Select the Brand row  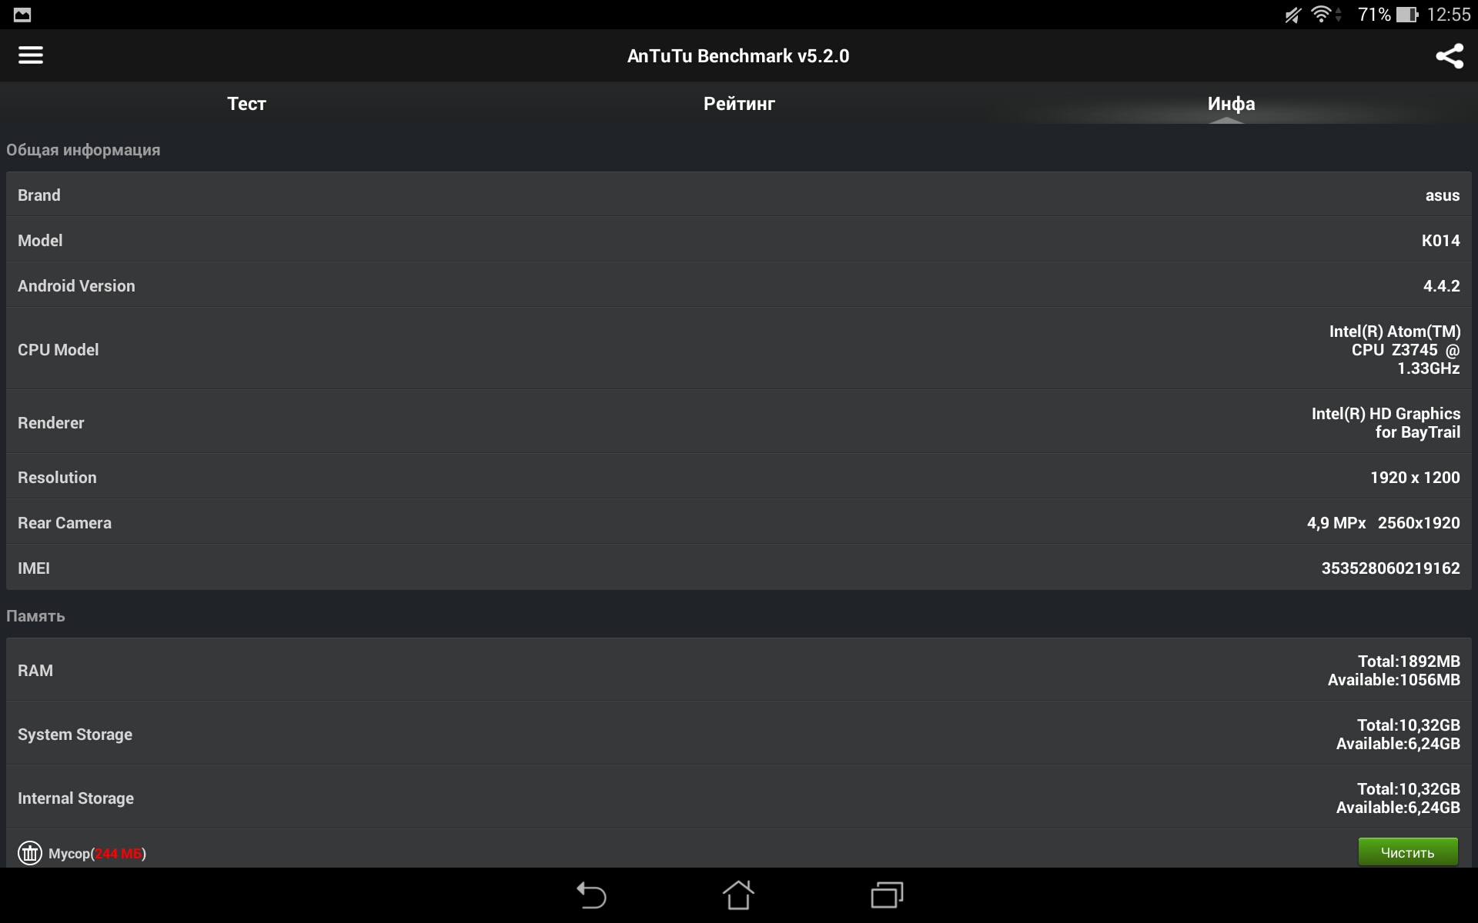coord(739,195)
